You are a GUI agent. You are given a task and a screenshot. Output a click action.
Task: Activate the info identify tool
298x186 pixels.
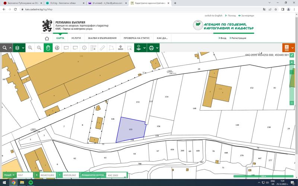tap(84, 48)
